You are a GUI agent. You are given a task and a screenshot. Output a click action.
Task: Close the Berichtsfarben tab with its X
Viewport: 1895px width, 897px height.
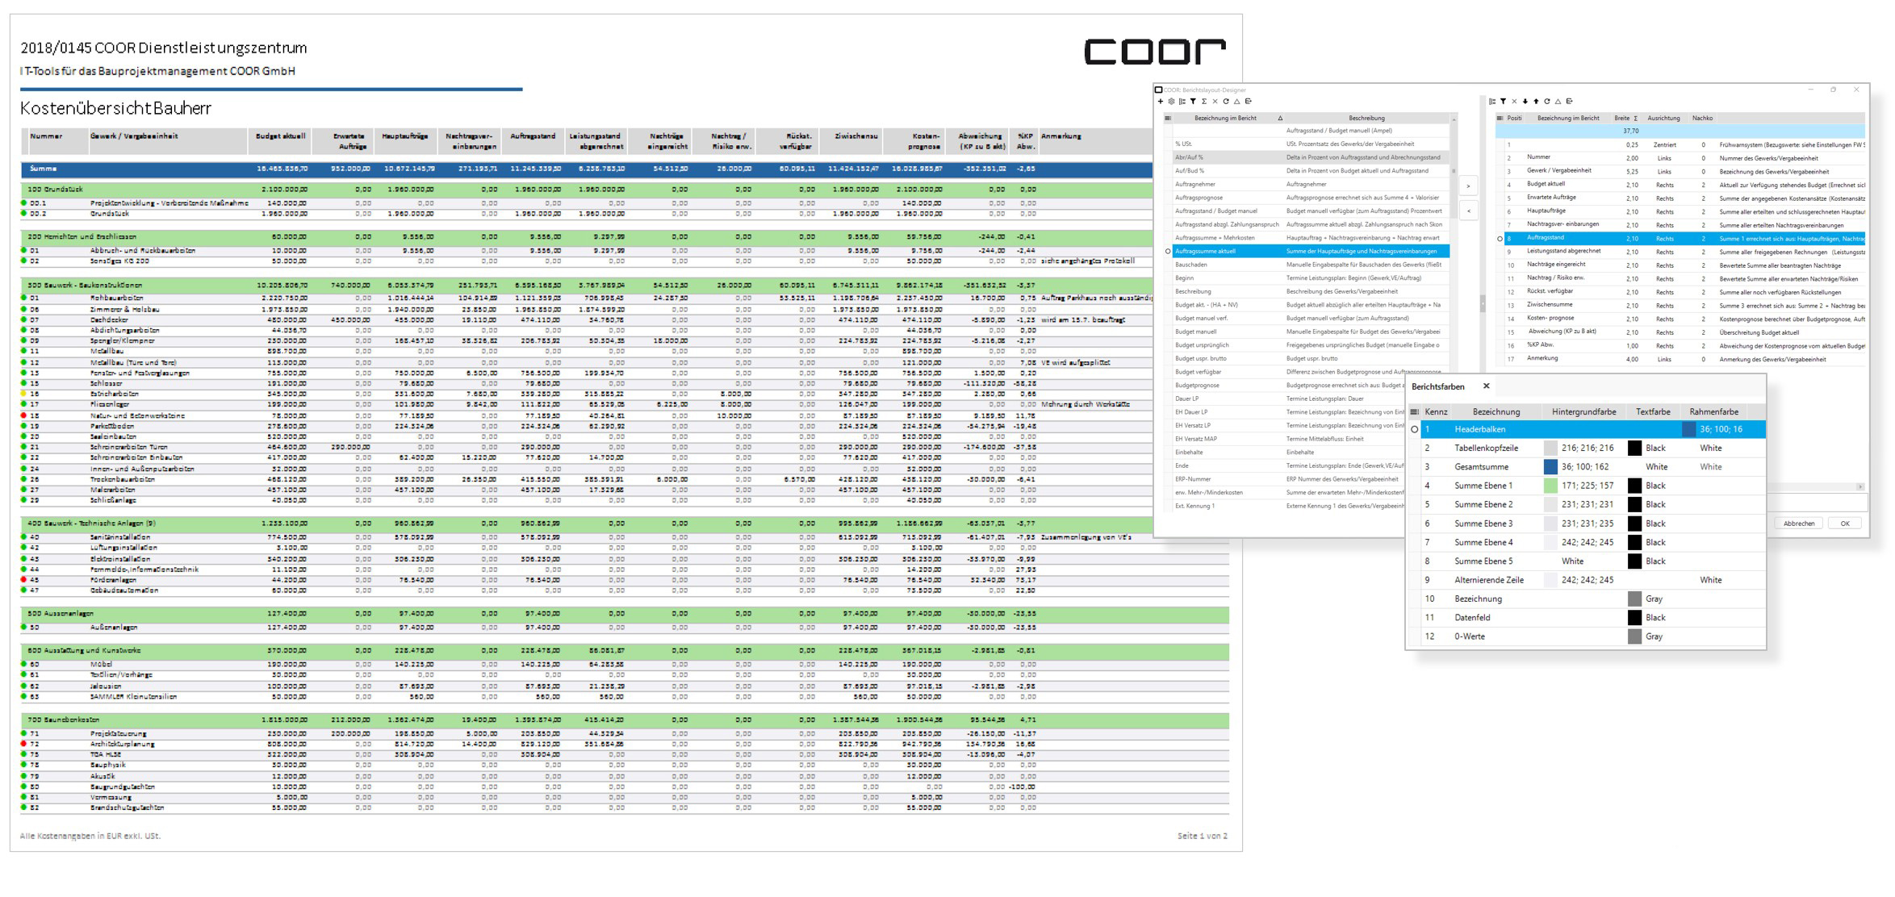[1487, 386]
